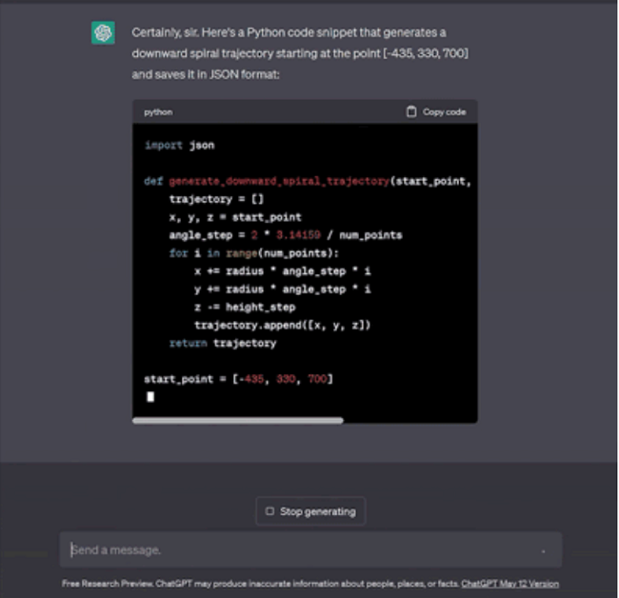Click the generate_downward_spiral_trajectory function name
Screen dimensions: 619x598
click(276, 181)
